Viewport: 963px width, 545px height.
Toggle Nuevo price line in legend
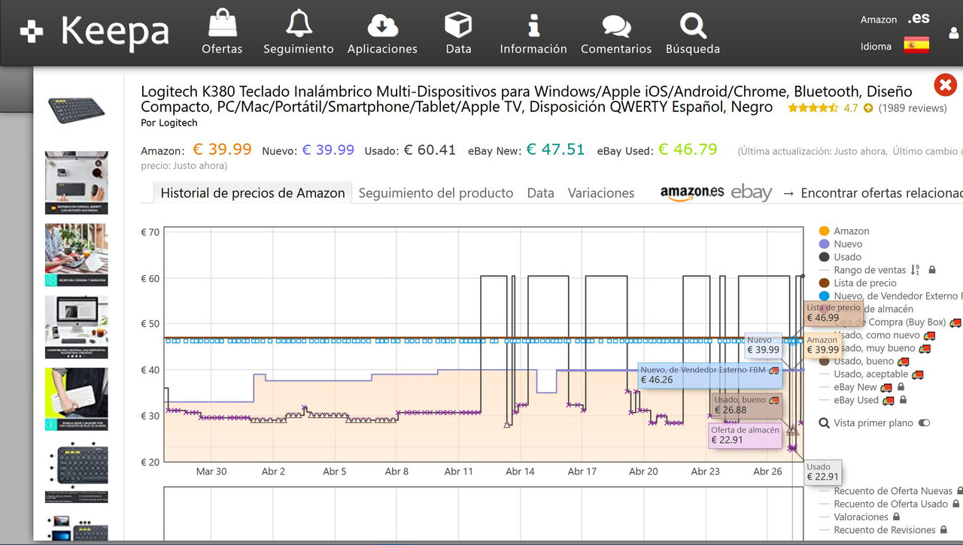coord(840,244)
